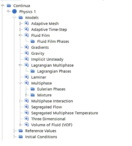Expand the Mixture folder
132x146 pixels.
(x=26, y=95)
